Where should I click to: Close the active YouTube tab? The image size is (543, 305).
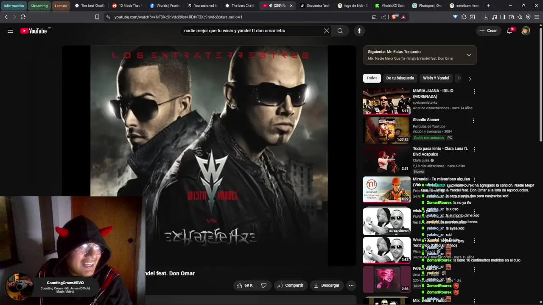pyautogui.click(x=291, y=6)
